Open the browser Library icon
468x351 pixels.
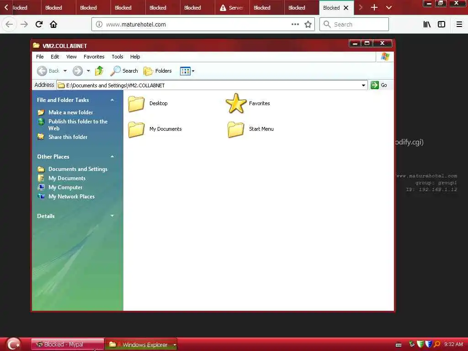click(x=427, y=24)
